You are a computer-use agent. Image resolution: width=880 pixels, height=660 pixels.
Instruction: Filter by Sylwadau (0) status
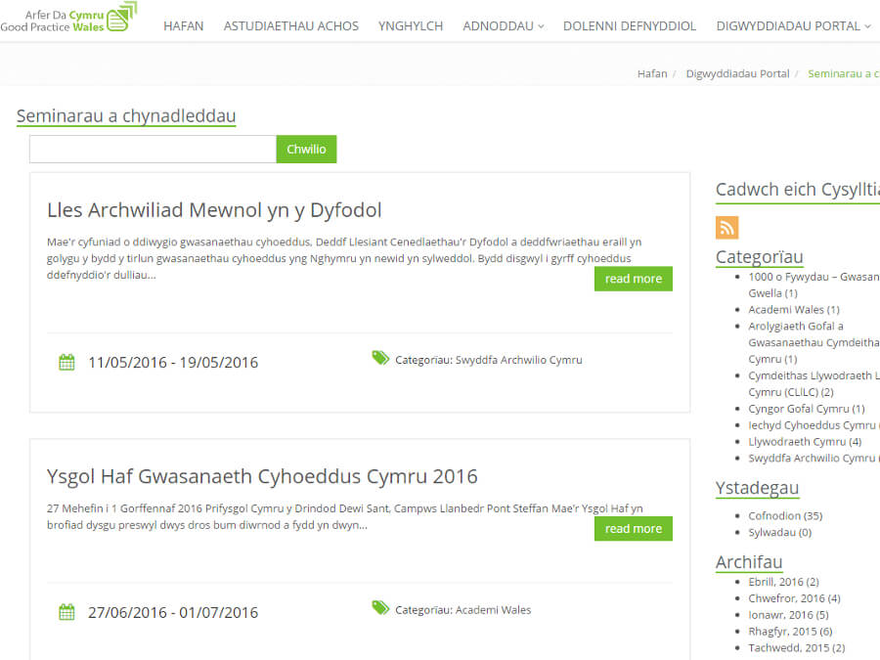tap(779, 532)
